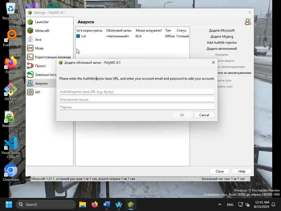Open Git Bash desktop shortcut
The height and width of the screenshot is (211, 281).
[11, 92]
